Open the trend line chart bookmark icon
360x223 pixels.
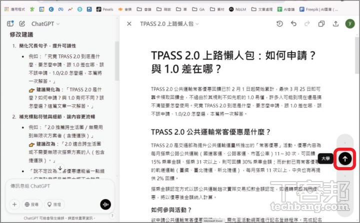70,9
